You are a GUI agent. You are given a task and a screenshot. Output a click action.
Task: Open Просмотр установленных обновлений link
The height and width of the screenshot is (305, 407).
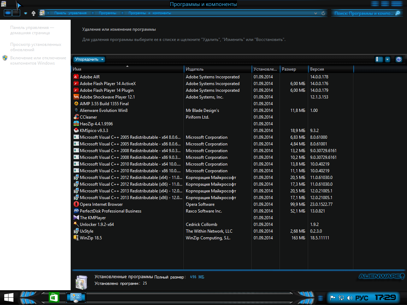(36, 47)
